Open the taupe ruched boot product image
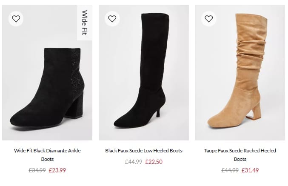 (x=240, y=73)
